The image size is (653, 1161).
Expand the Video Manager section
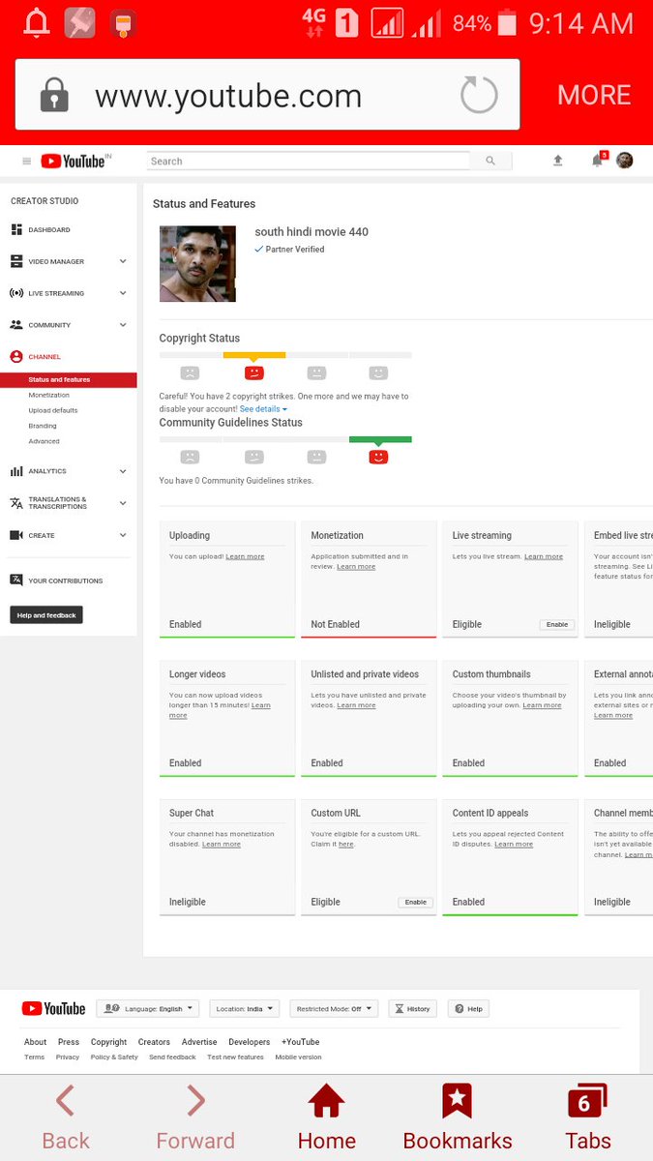pos(123,261)
